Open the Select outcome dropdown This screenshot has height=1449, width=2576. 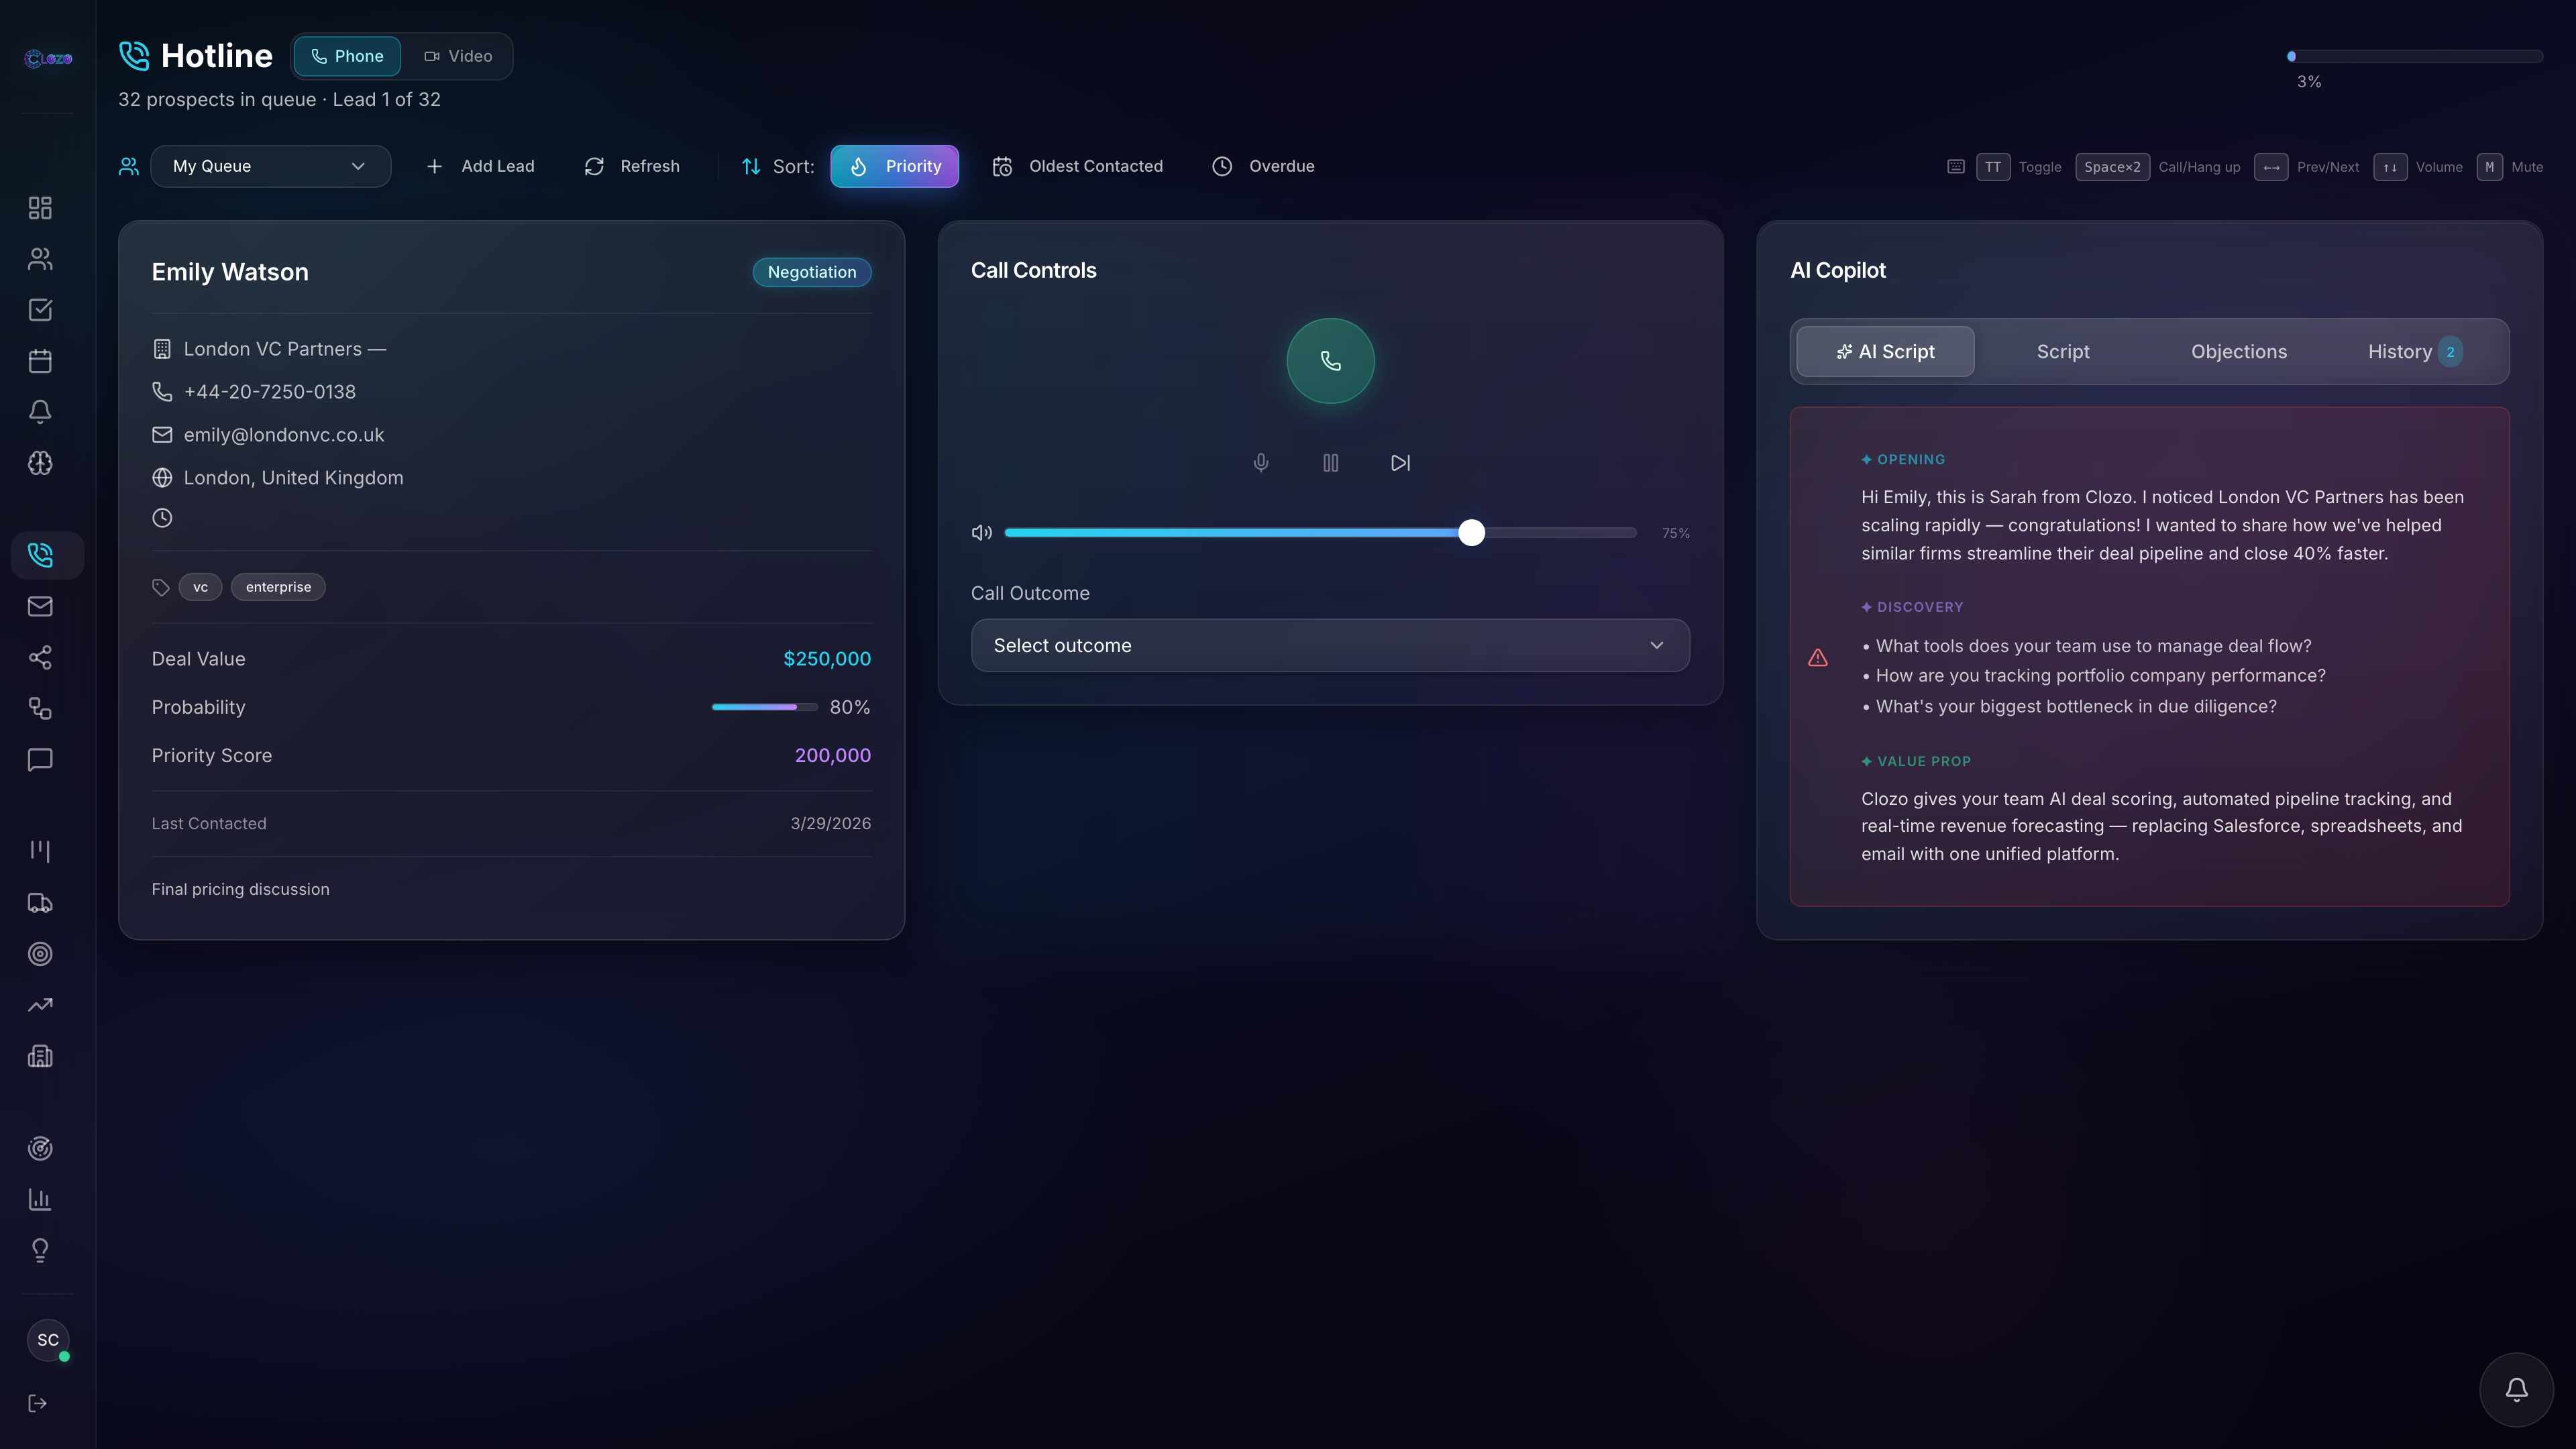pyautogui.click(x=1330, y=645)
